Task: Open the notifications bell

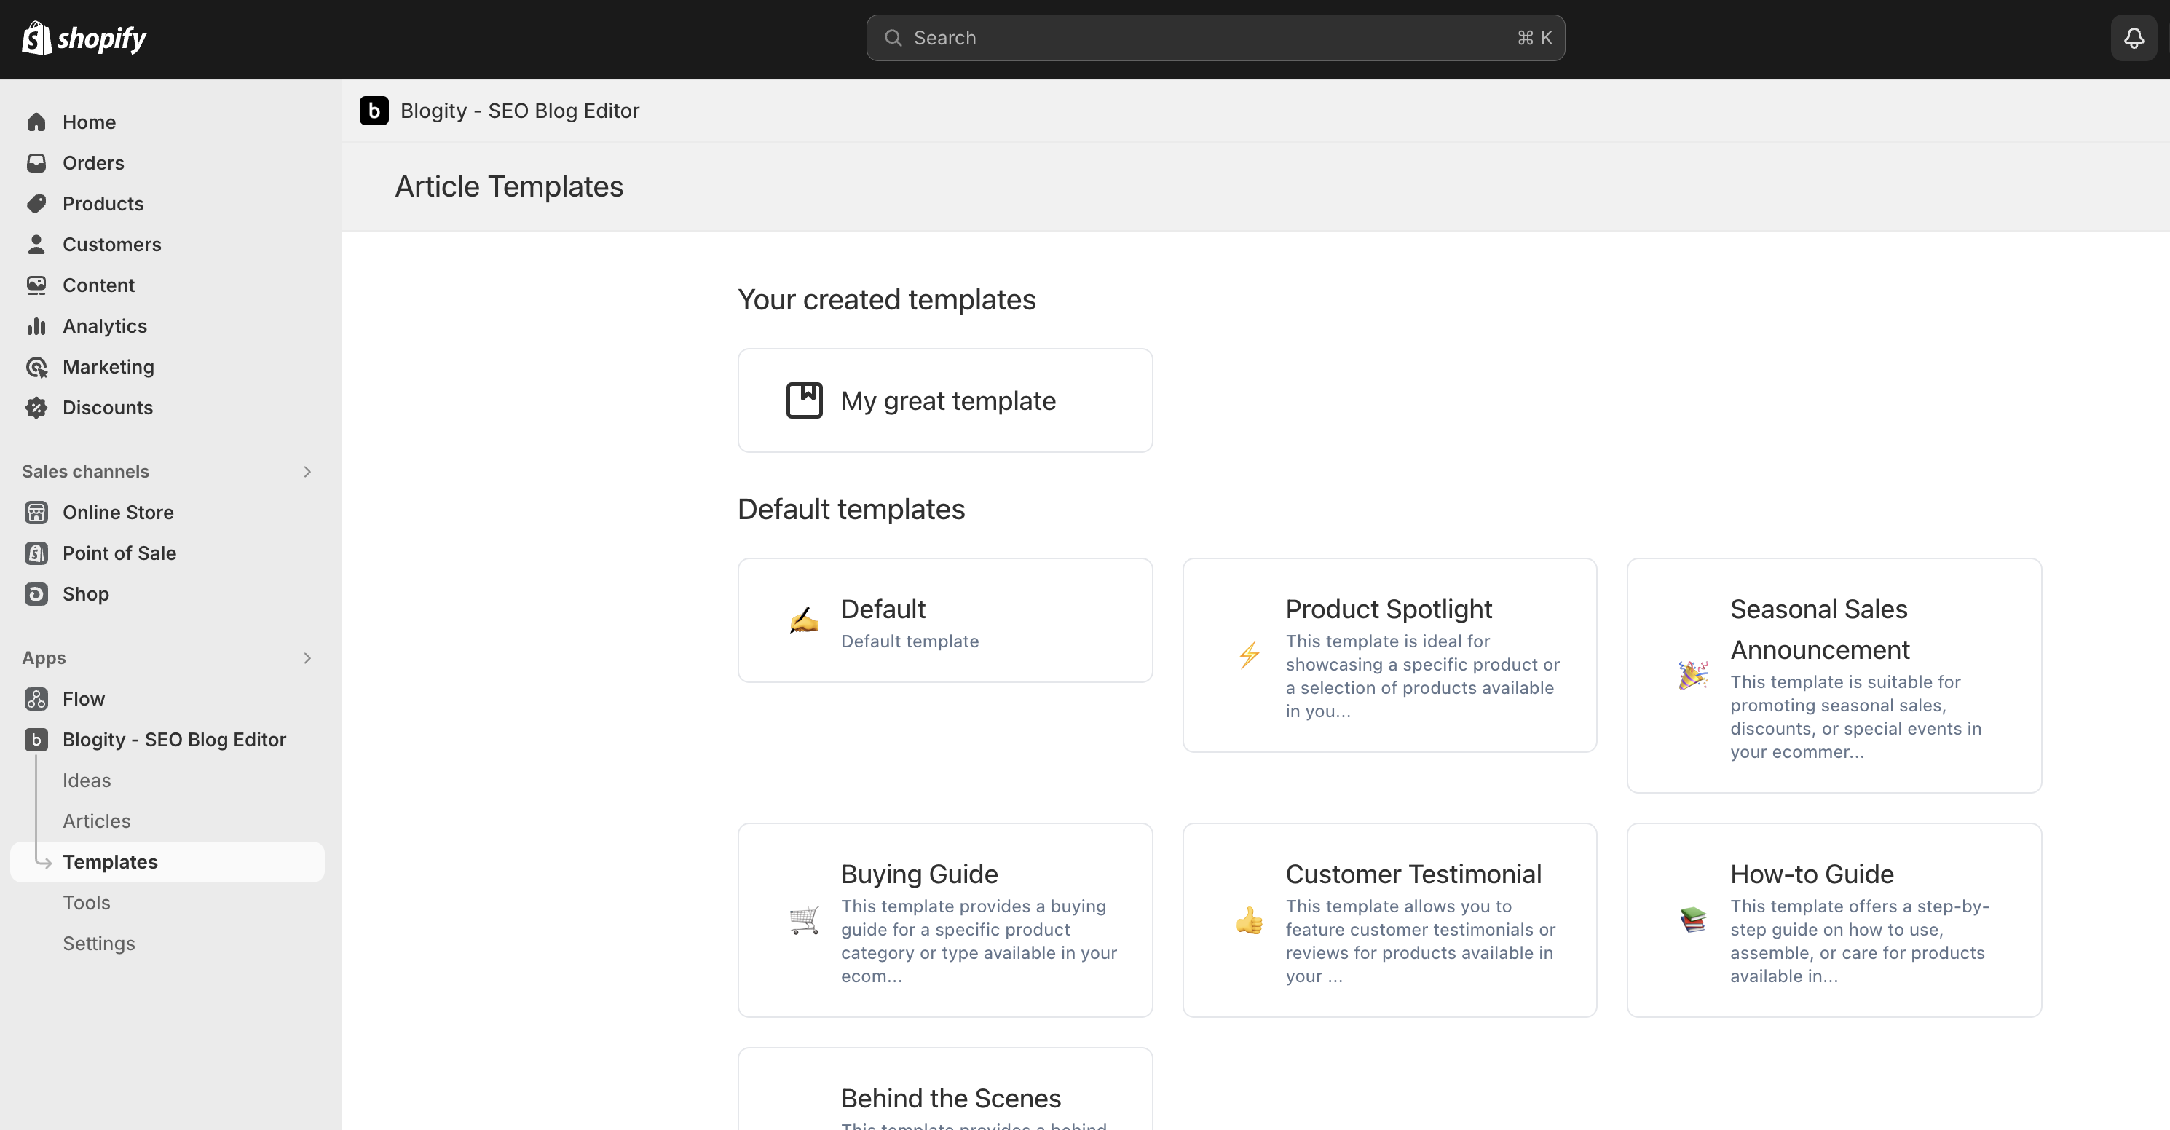Action: click(x=2133, y=38)
